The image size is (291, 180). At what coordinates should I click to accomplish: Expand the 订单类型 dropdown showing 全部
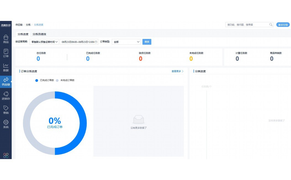(126, 42)
